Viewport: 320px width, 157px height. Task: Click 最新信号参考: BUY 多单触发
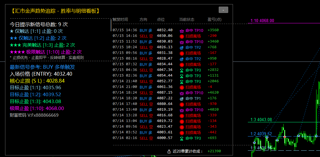[42, 67]
